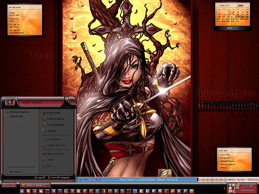Click the Log Off button
The width and height of the screenshot is (259, 194).
(40, 178)
